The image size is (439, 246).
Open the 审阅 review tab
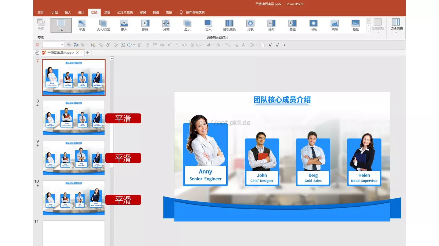click(143, 12)
